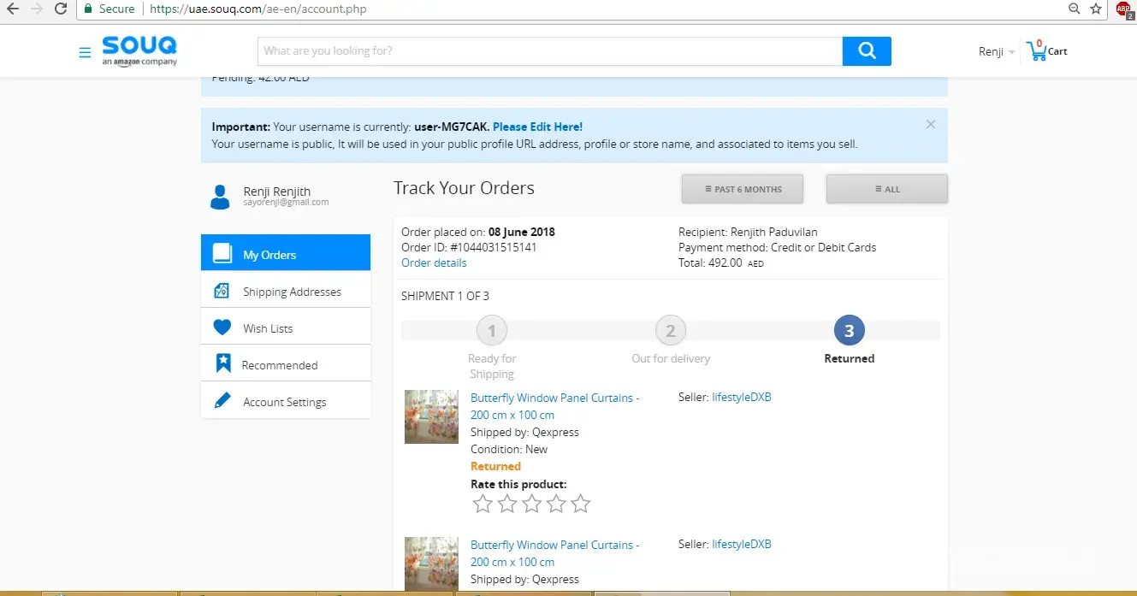
Task: Click step 3 Returned marker
Action: (850, 330)
